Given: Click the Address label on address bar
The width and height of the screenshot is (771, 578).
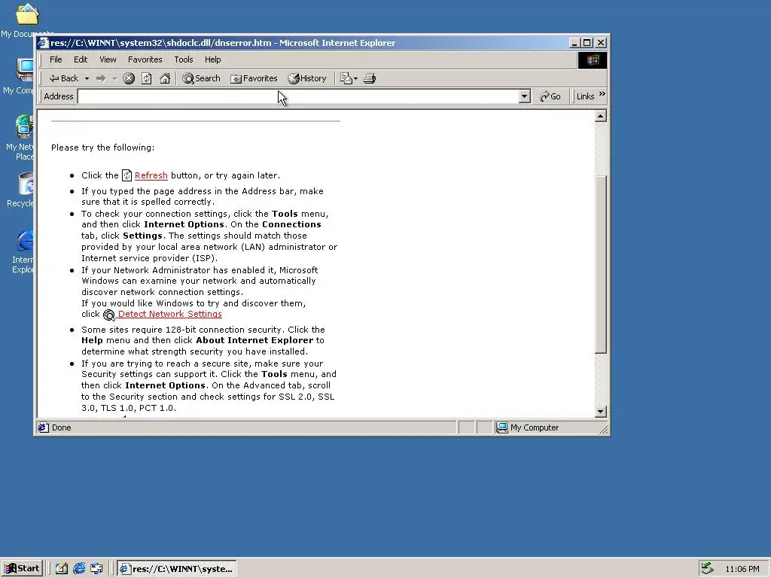Looking at the screenshot, I should pyautogui.click(x=59, y=96).
